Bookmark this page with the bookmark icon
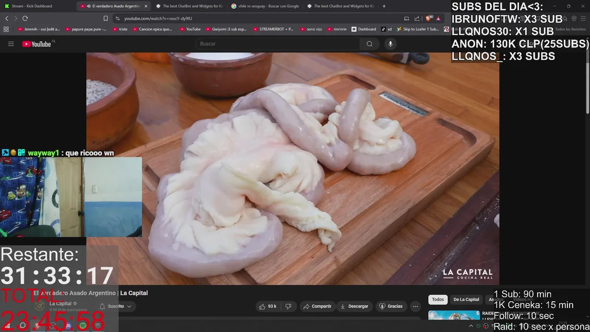Viewport: 590px width, 332px height. (106, 18)
